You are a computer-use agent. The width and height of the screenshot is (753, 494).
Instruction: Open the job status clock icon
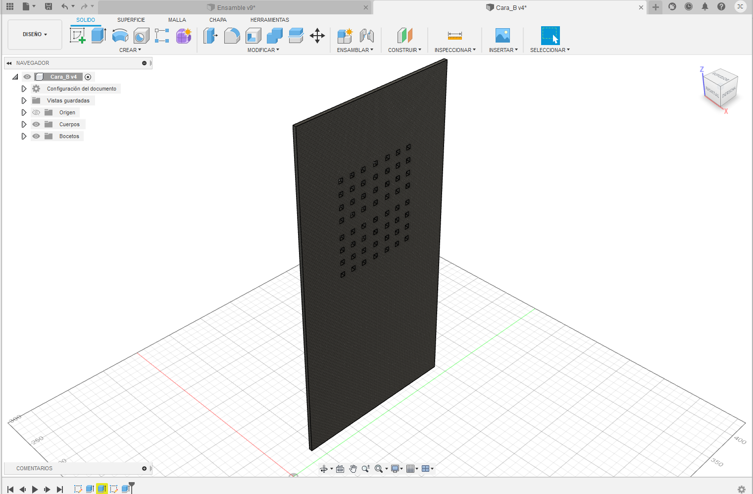click(x=689, y=6)
